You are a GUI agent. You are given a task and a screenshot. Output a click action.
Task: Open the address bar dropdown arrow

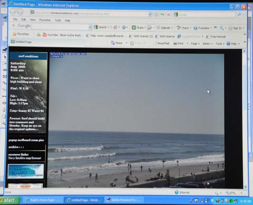pos(150,14)
